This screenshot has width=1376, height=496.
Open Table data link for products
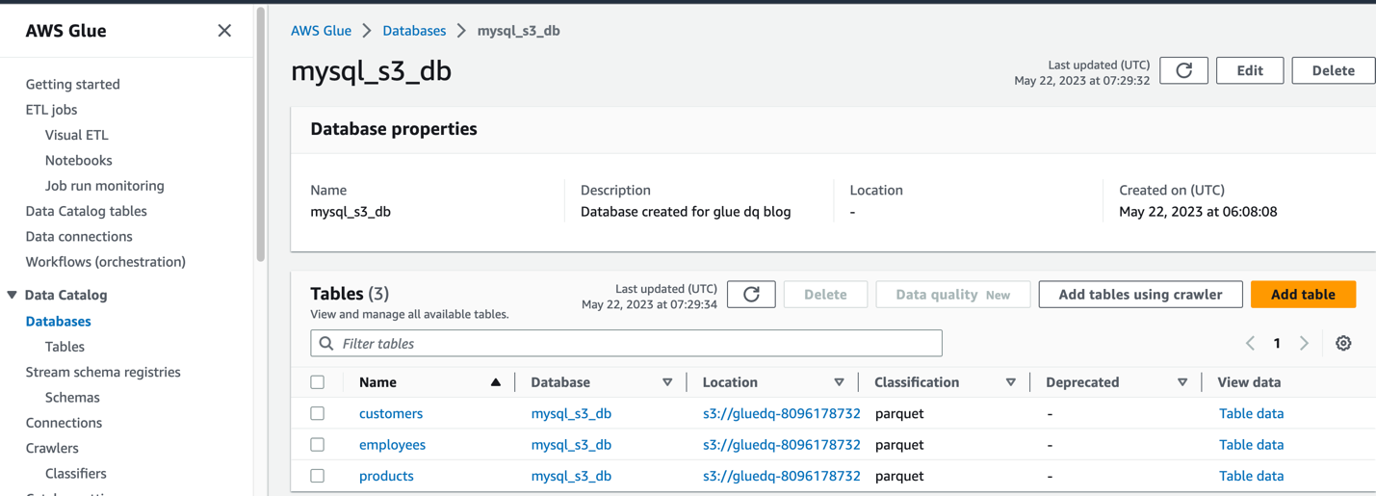pyautogui.click(x=1251, y=476)
